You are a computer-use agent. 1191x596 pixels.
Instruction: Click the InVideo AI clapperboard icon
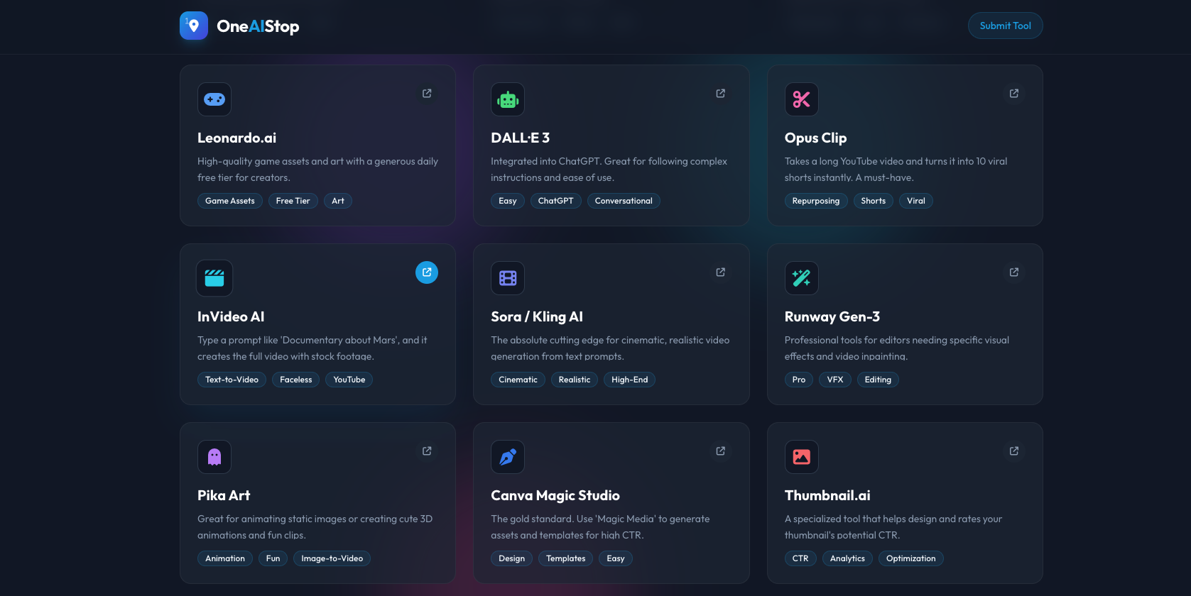214,278
